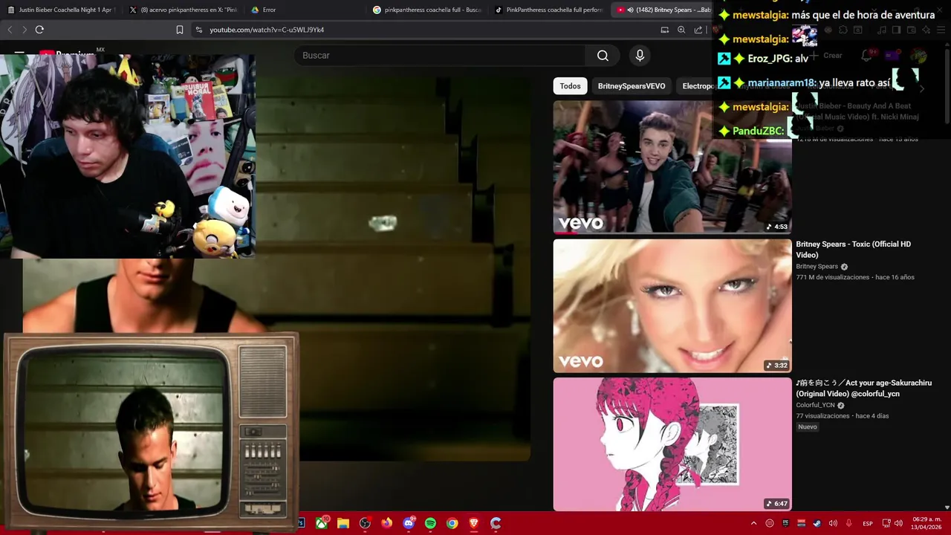Click the YouTube search magnifier button
This screenshot has height=535, width=951.
click(603, 56)
